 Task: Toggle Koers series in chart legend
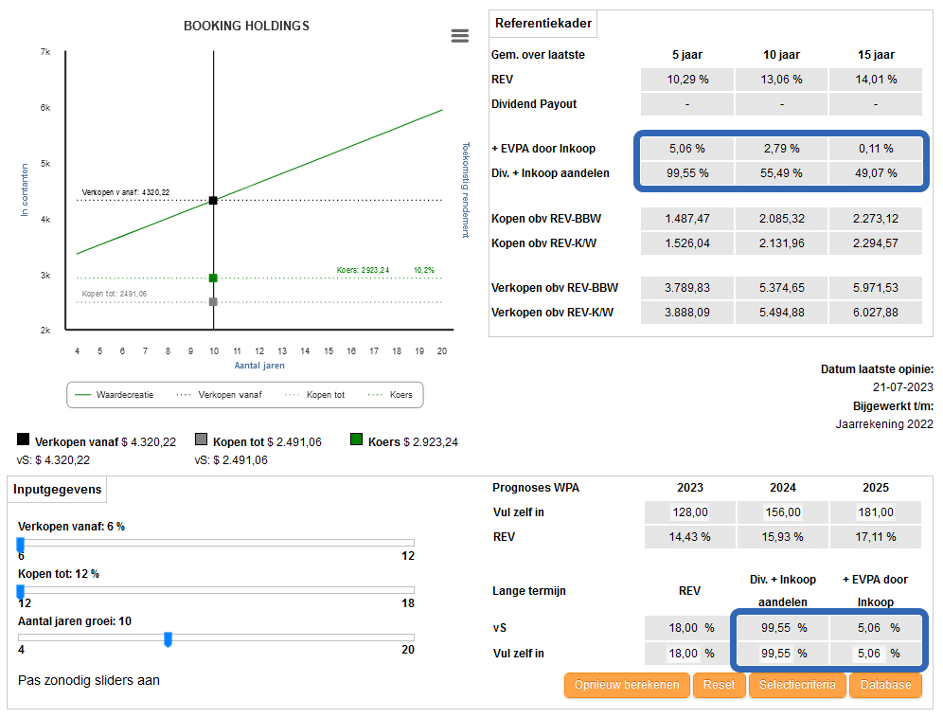click(x=390, y=395)
